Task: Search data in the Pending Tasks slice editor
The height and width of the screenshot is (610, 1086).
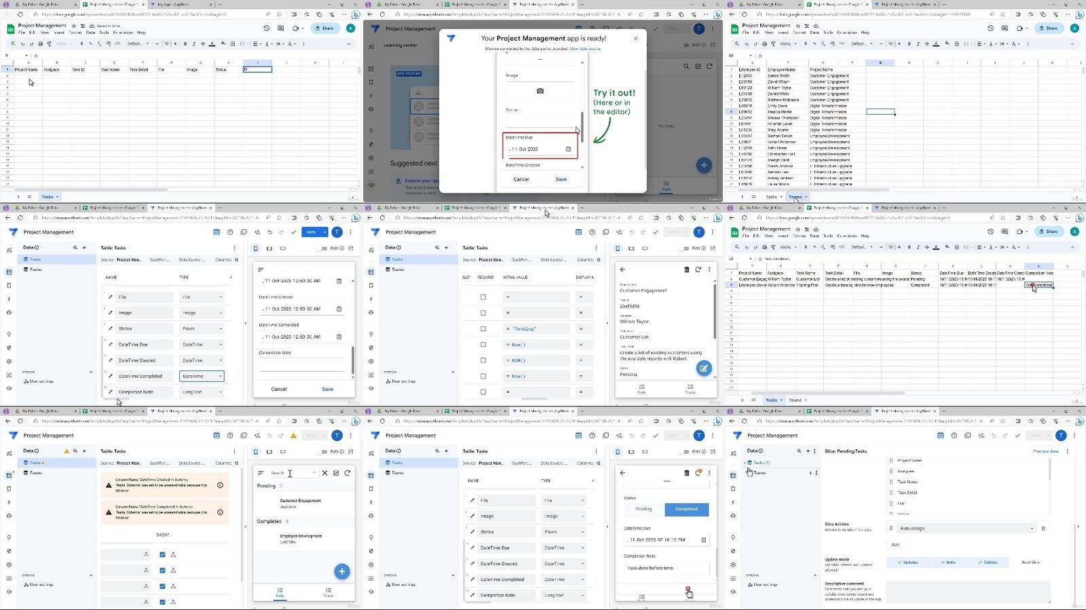Action: click(x=799, y=451)
